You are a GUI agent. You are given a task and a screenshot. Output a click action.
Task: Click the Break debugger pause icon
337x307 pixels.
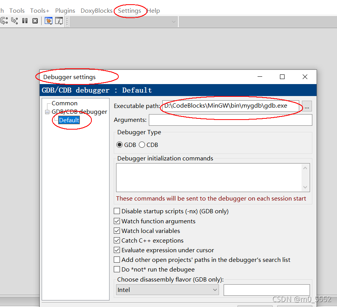(25, 21)
